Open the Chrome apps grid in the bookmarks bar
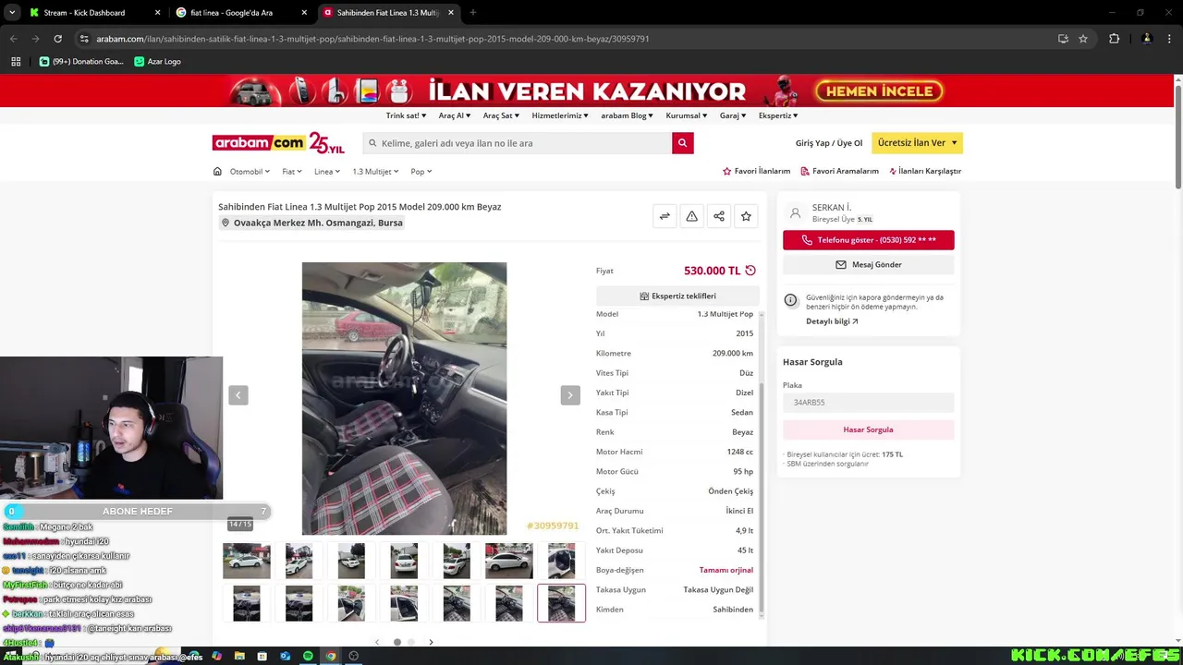 point(16,61)
